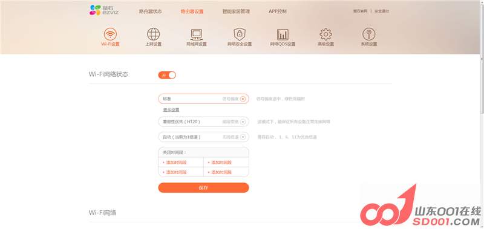Open 上网设置 globe icon
484x229 pixels.
tap(153, 34)
